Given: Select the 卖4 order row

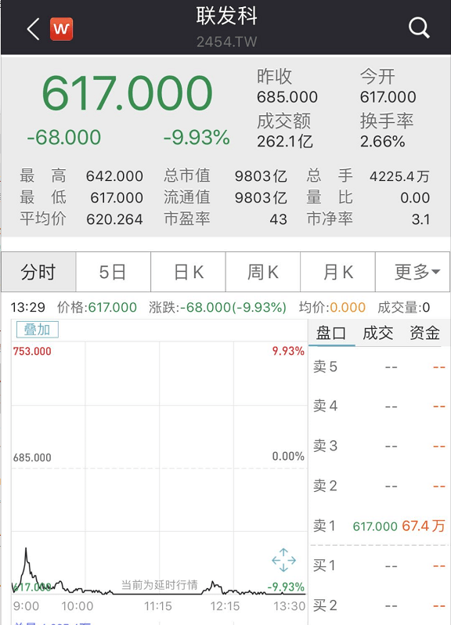Looking at the screenshot, I should 379,406.
